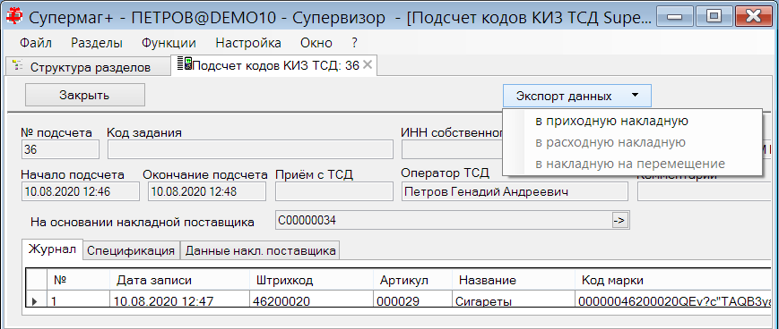The width and height of the screenshot is (779, 329).
Task: Open the Функции menu
Action: tap(169, 43)
